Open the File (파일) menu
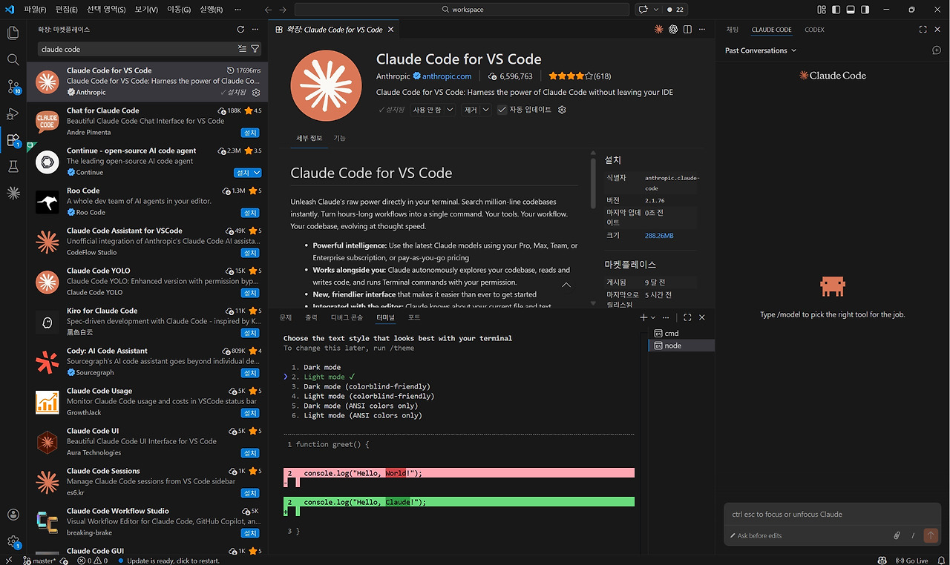Image resolution: width=950 pixels, height=565 pixels. pos(35,10)
